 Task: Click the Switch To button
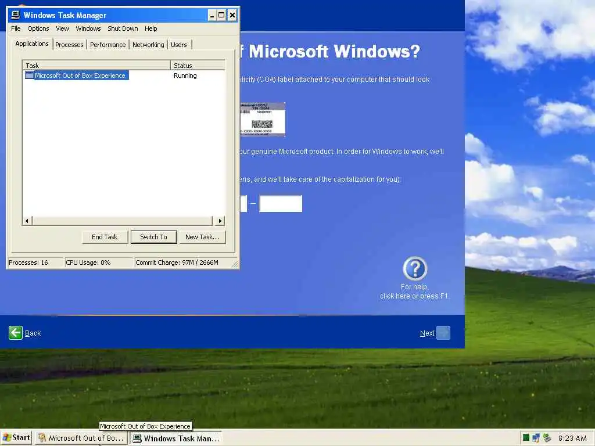coord(153,237)
